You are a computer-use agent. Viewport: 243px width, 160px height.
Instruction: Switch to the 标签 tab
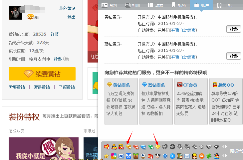pyautogui.click(x=179, y=5)
